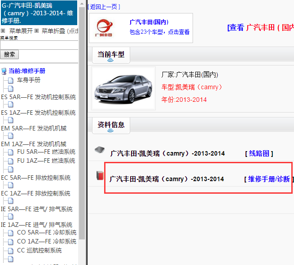Click the 菜单搜索 search input field
The width and height of the screenshot is (294, 265).
coord(39,45)
